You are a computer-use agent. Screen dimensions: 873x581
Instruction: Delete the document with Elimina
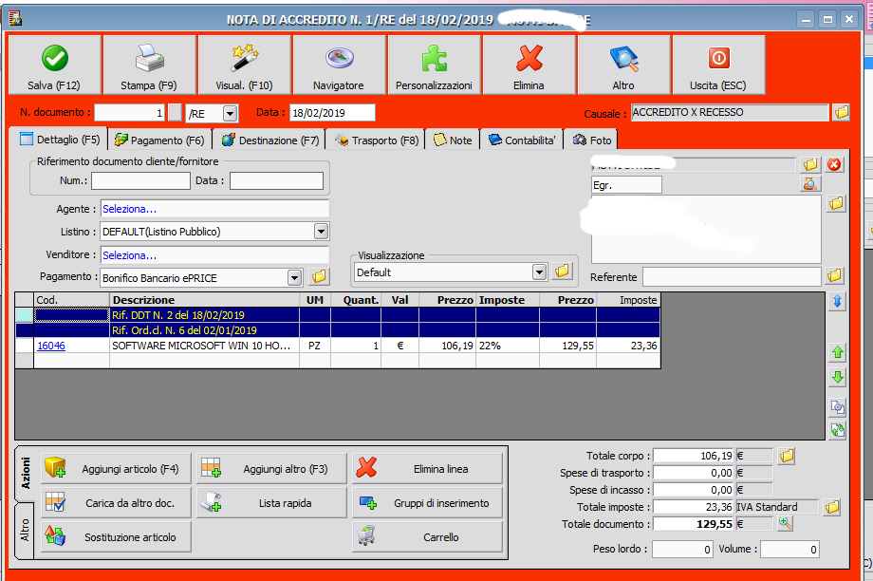[x=529, y=65]
